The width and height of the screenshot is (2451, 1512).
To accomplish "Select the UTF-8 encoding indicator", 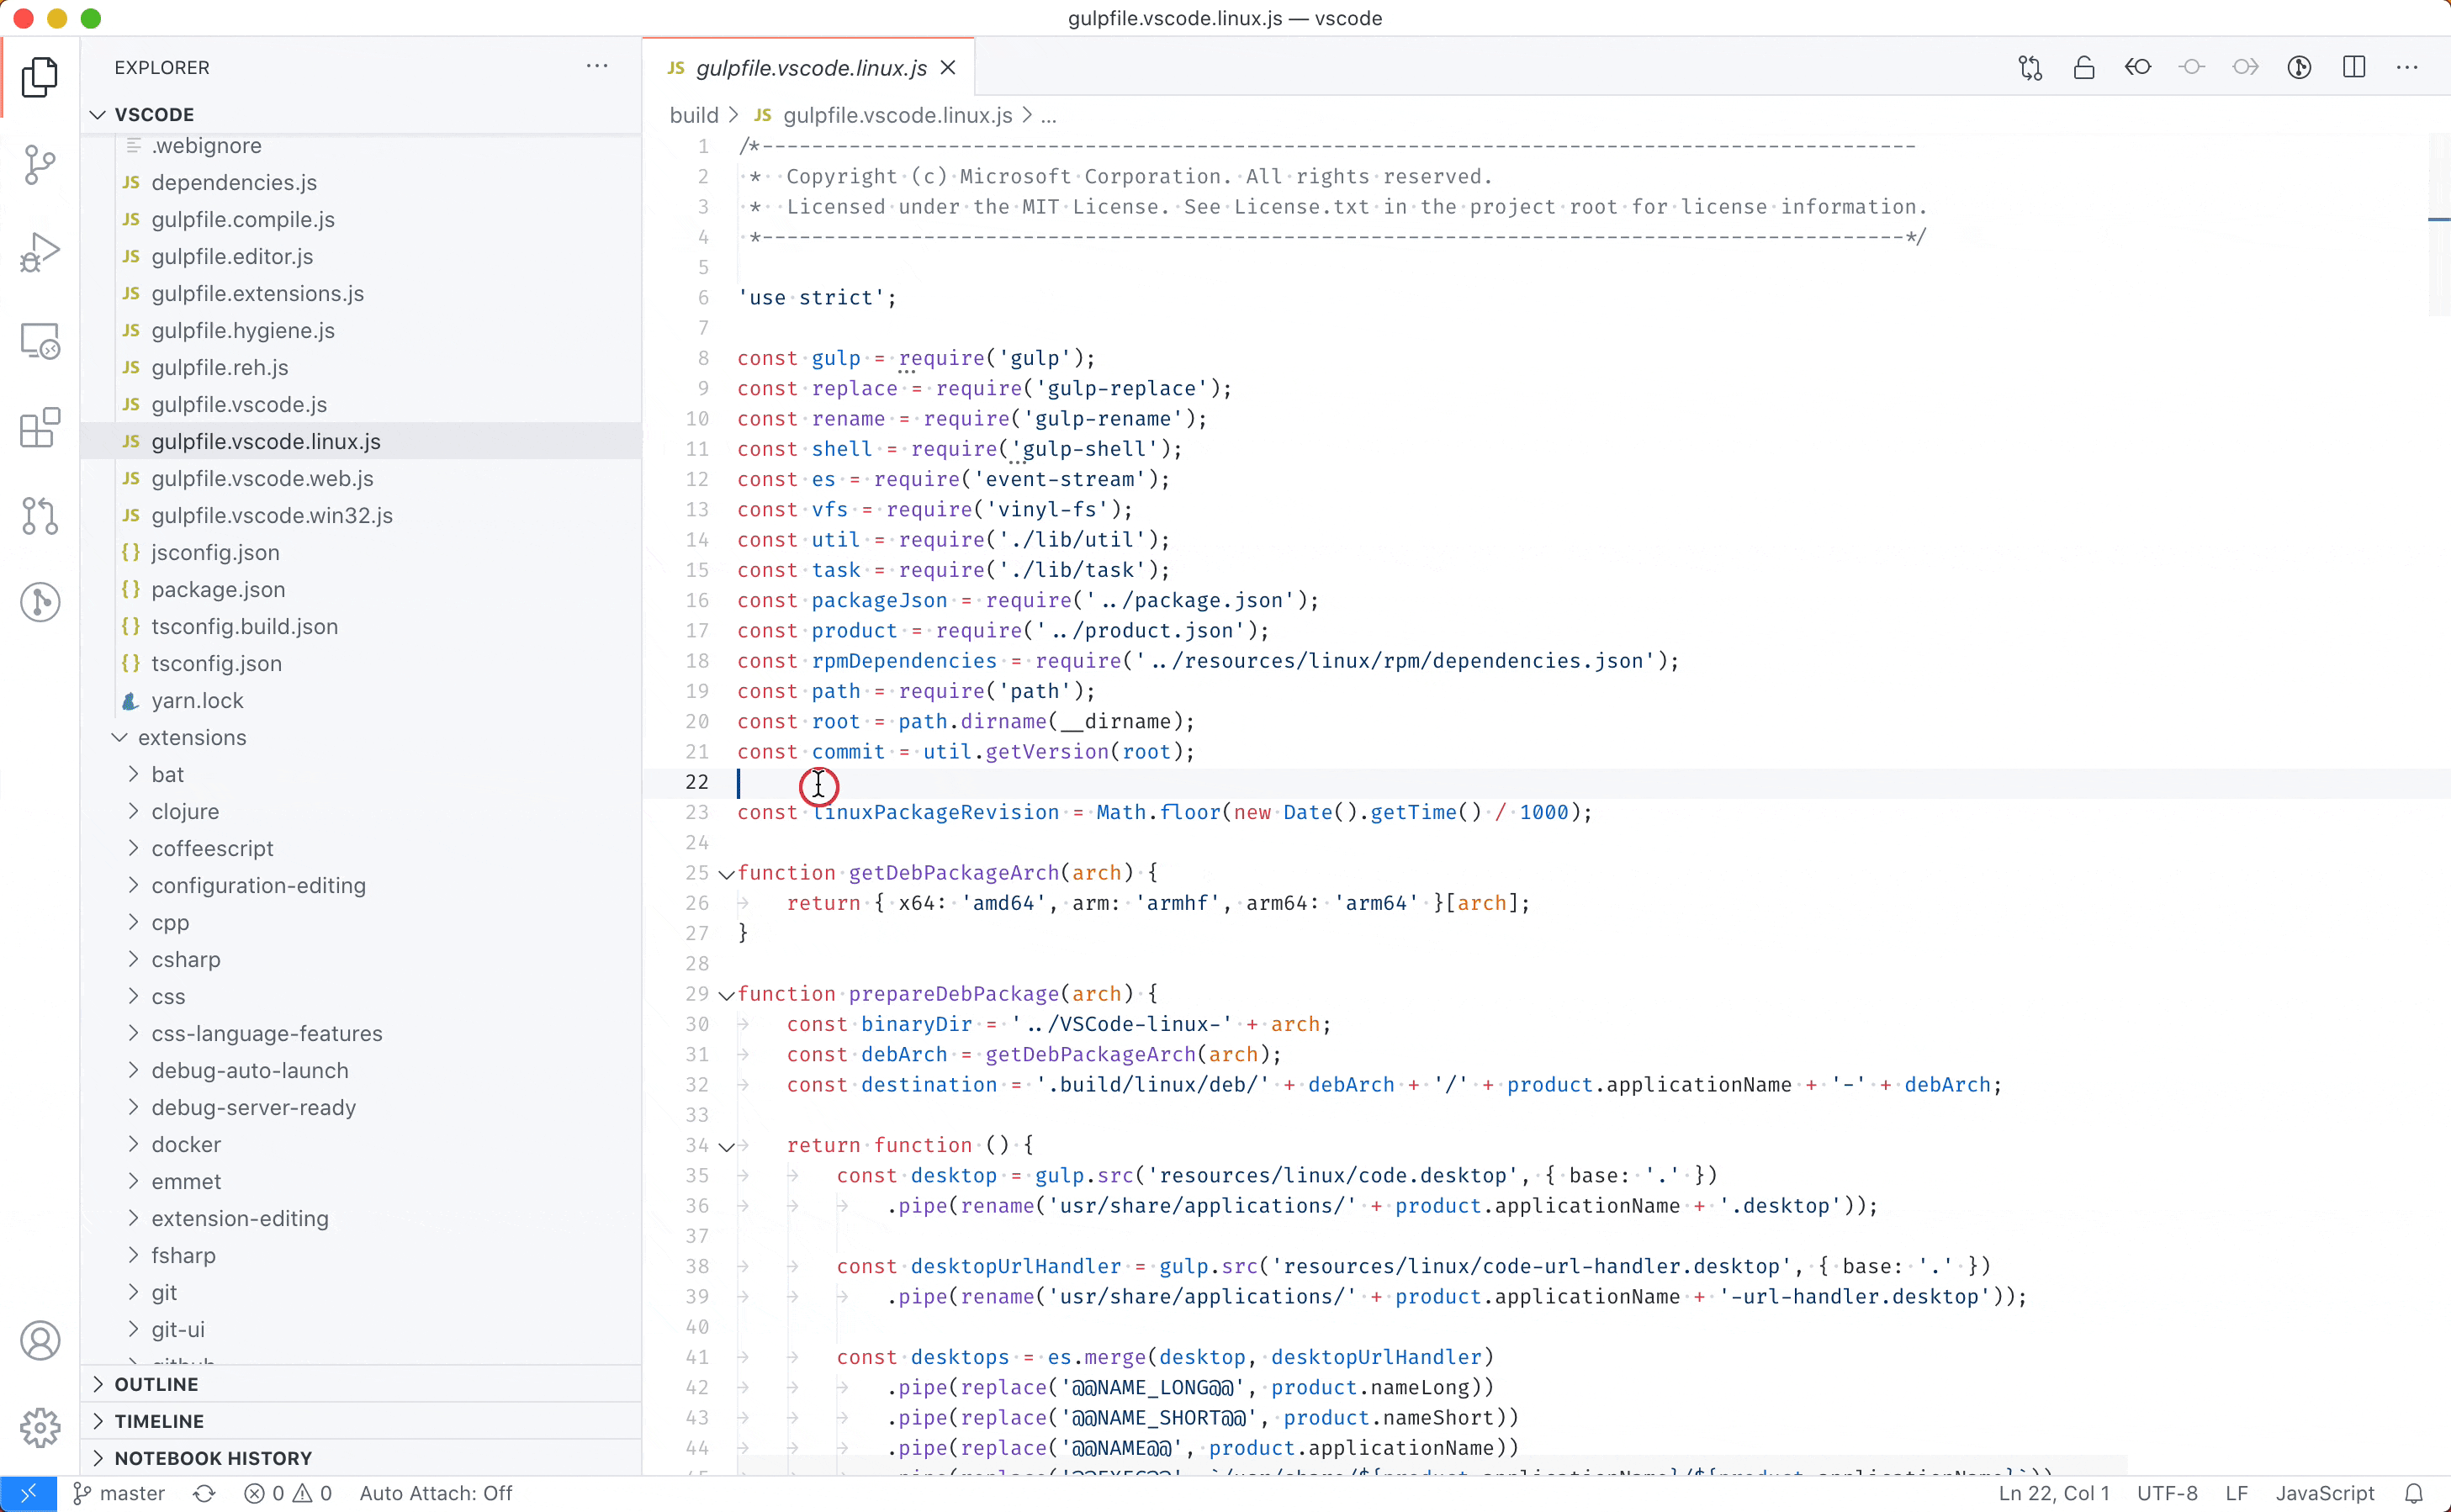I will pos(2167,1492).
